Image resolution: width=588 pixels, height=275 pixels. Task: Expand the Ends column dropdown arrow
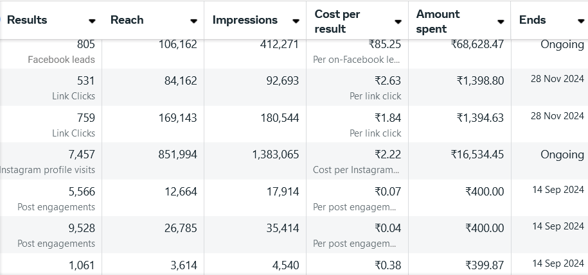coord(581,21)
